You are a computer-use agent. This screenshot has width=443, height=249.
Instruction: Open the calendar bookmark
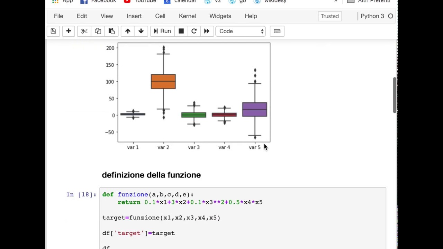pyautogui.click(x=180, y=1)
